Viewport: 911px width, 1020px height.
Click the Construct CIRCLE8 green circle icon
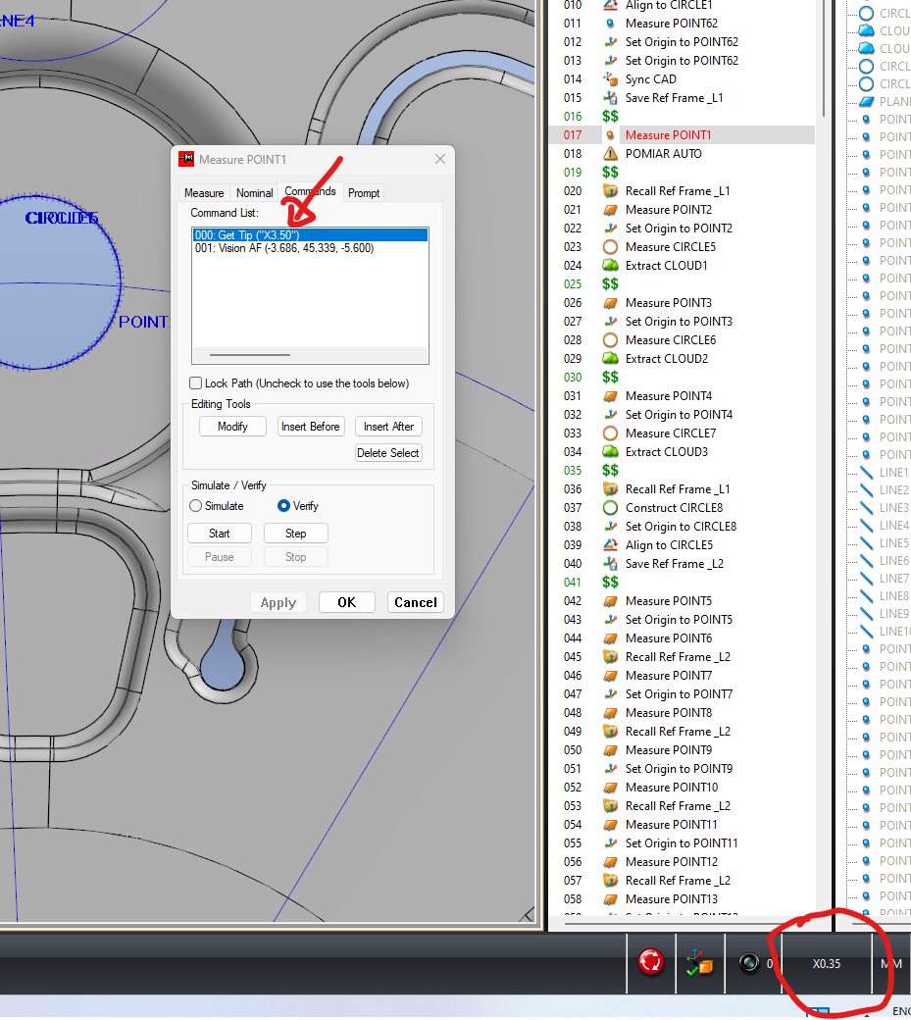[610, 507]
